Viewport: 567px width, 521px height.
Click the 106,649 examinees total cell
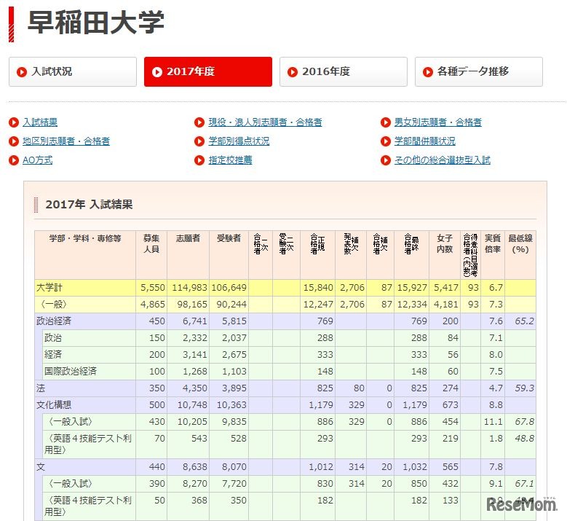pos(229,288)
